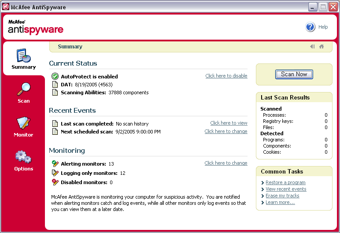Click the document icon beside DAT
Image resolution: width=340 pixels, height=233 pixels.
pyautogui.click(x=55, y=85)
